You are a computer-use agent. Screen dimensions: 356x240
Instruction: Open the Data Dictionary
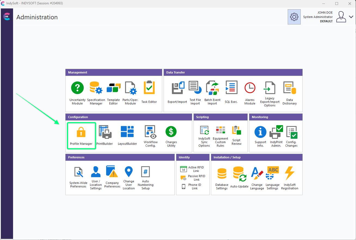tap(289, 93)
